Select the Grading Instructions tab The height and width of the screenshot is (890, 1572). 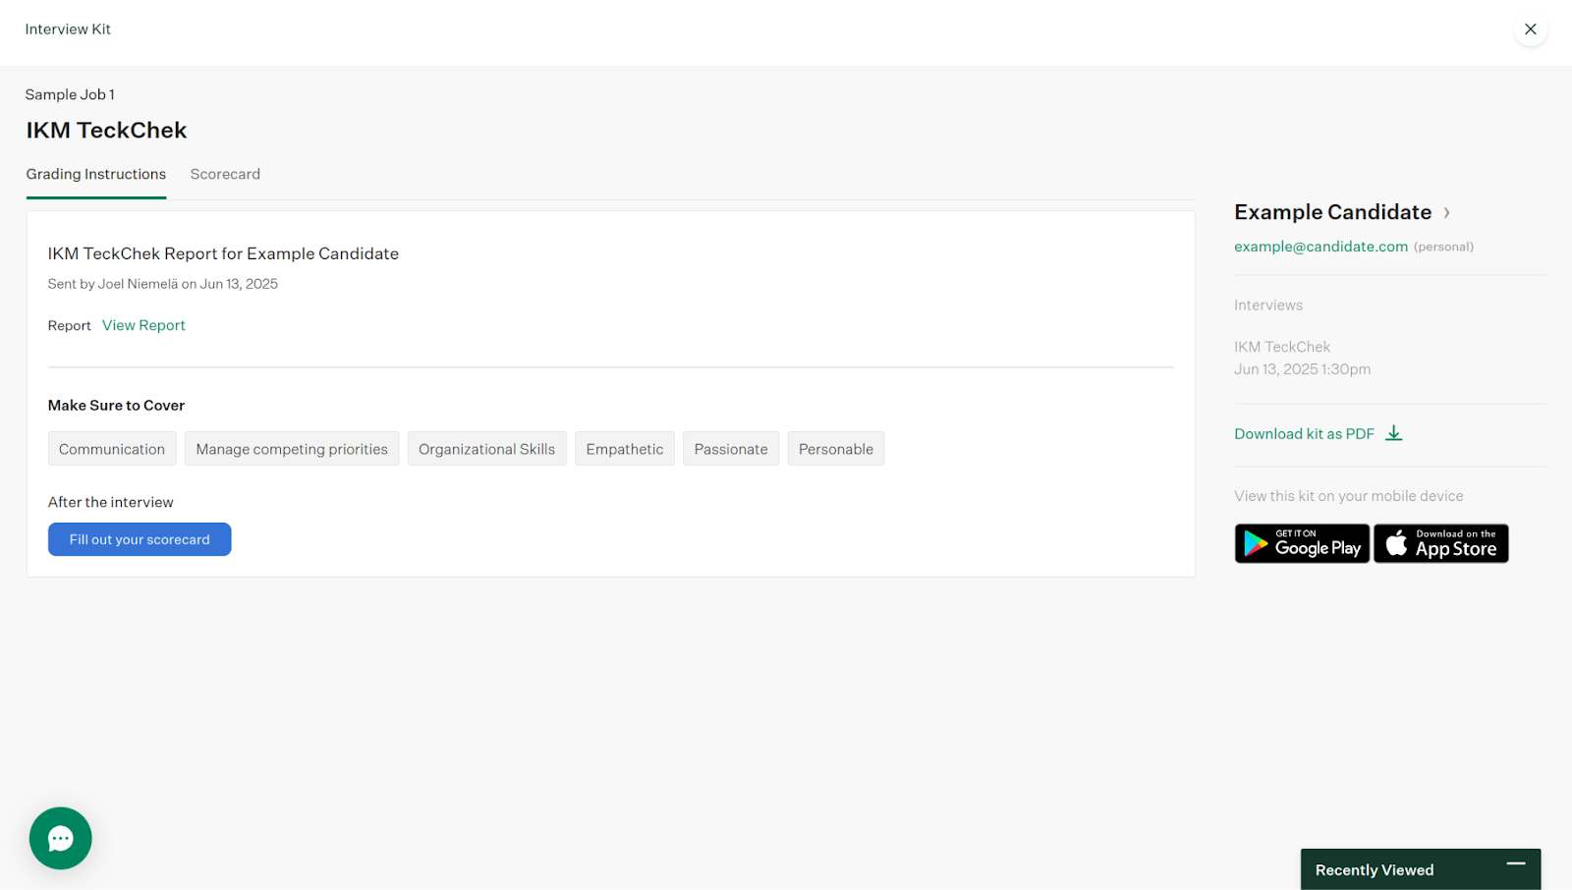coord(96,174)
